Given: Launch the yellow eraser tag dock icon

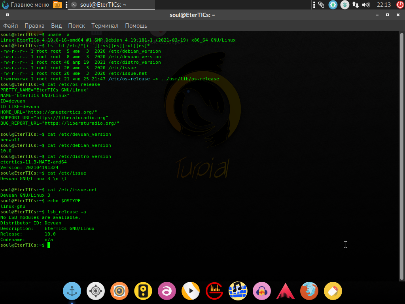Looking at the screenshot, I should click(333, 291).
